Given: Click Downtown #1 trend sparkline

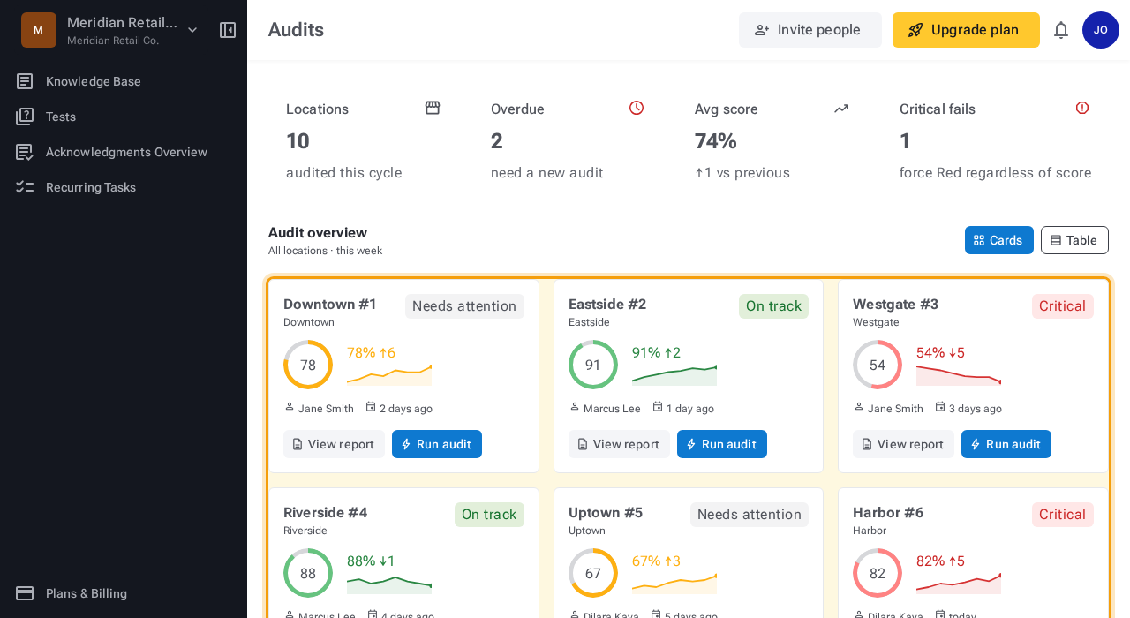Looking at the screenshot, I should tap(389, 374).
